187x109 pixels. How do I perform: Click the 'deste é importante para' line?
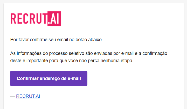[x=72, y=61]
